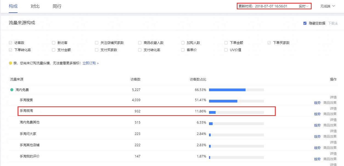Click the 访客数占比 column header
The image size is (344, 166).
click(198, 79)
